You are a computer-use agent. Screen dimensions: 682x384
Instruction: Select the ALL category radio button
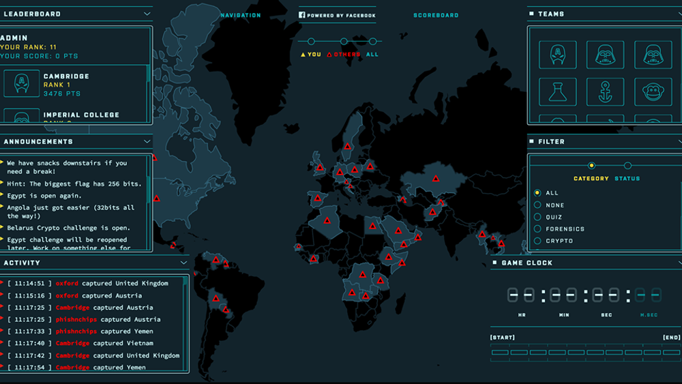(537, 192)
